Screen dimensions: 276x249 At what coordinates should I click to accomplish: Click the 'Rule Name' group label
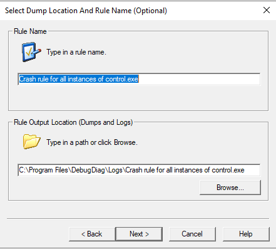click(30, 31)
